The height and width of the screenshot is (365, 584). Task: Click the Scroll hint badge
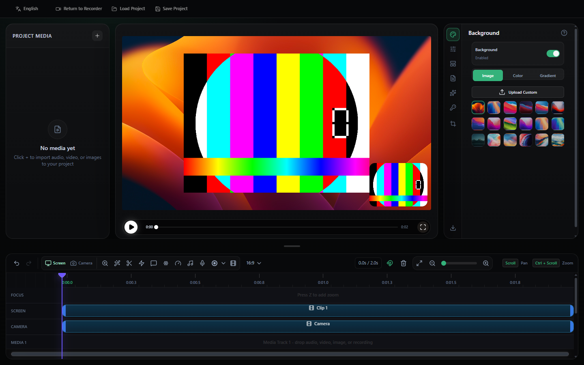pos(510,263)
